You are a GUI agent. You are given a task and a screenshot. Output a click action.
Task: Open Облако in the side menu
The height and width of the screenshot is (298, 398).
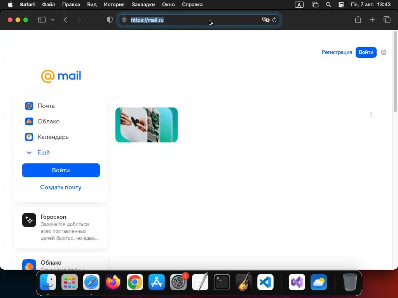click(49, 121)
